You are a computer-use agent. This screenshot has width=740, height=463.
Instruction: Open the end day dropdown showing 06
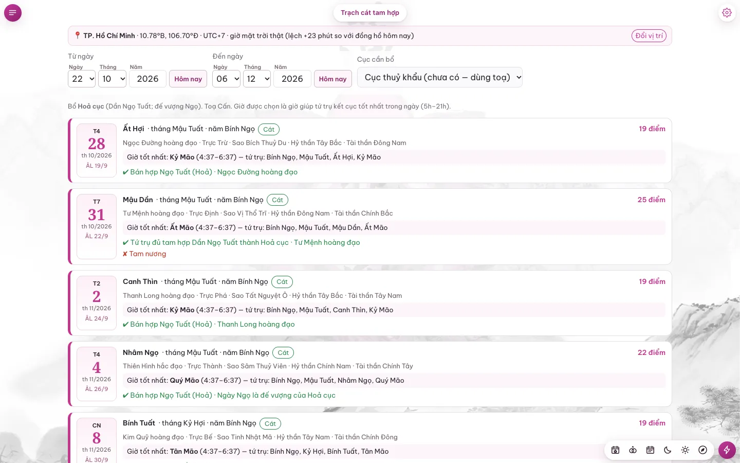[226, 79]
